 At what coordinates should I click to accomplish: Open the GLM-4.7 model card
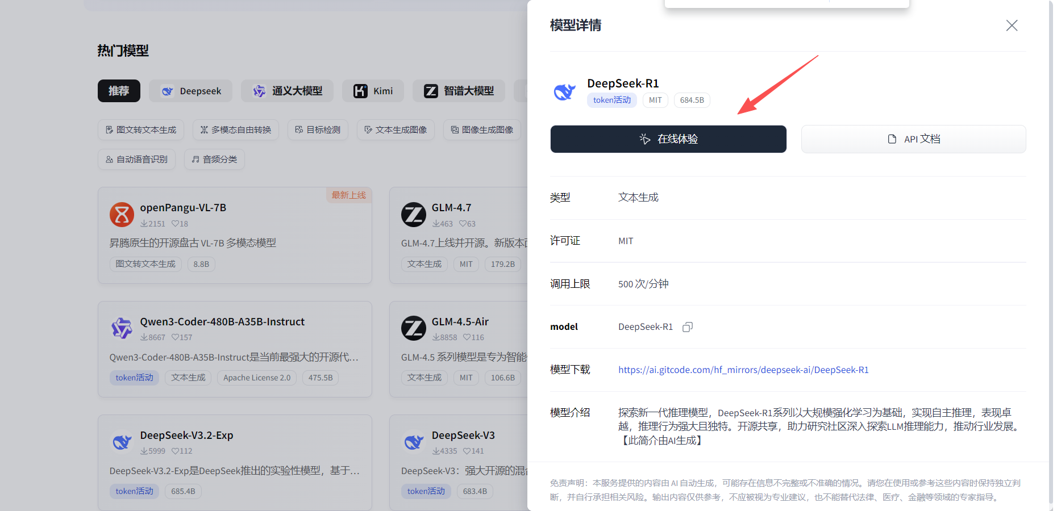(x=458, y=236)
